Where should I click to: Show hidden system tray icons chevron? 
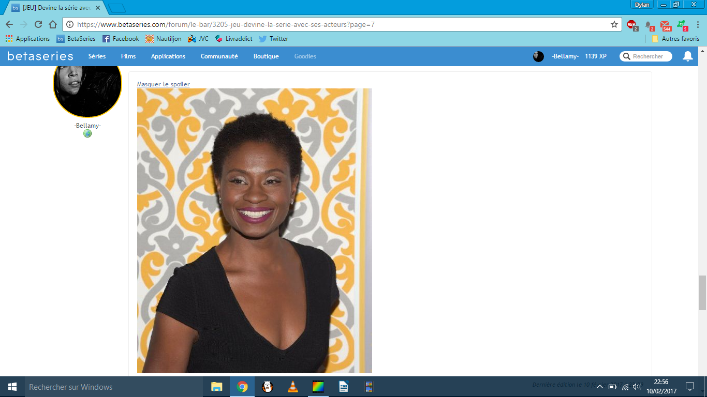[x=600, y=387]
